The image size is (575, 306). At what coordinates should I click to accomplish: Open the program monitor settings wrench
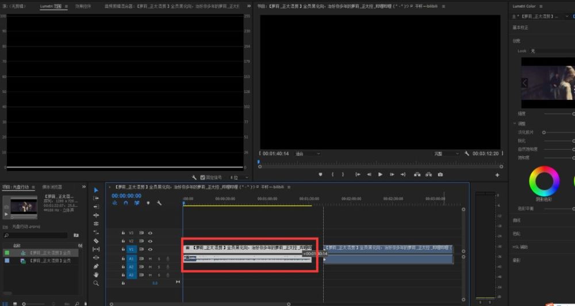[467, 154]
